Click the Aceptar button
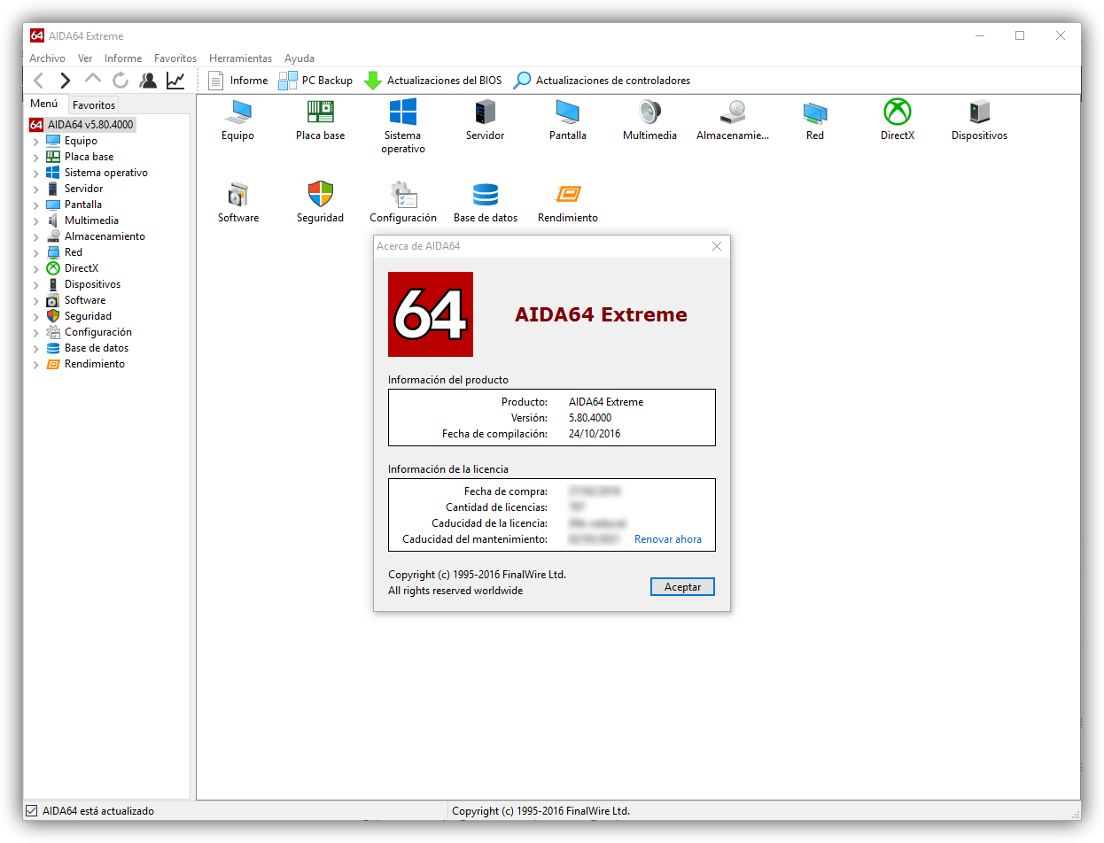 pos(682,587)
